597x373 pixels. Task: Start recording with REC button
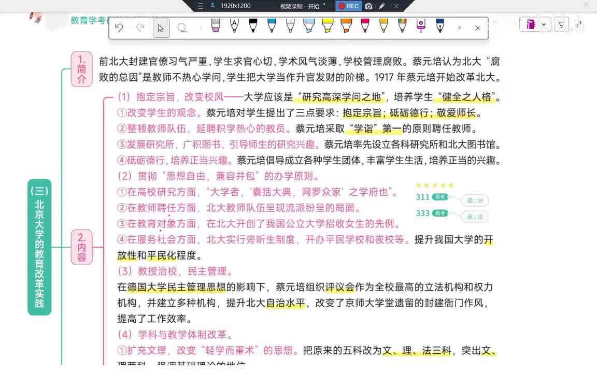pos(348,6)
